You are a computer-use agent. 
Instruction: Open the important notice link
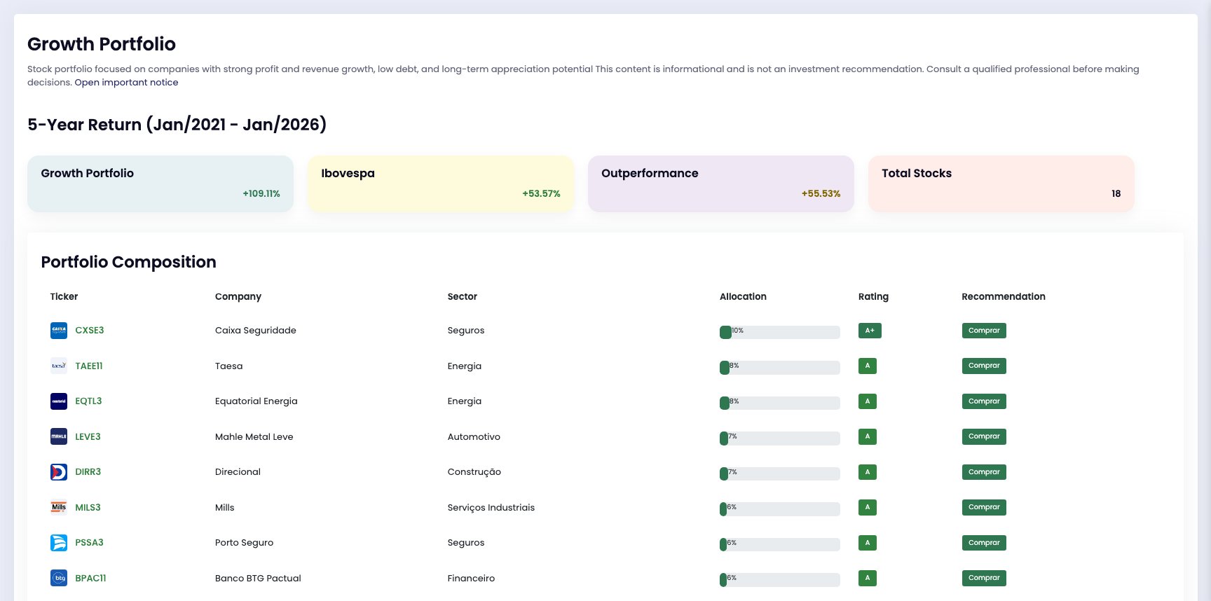(126, 83)
